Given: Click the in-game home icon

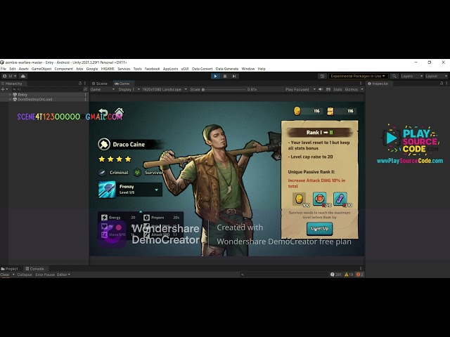Looking at the screenshot, I should point(119,112).
